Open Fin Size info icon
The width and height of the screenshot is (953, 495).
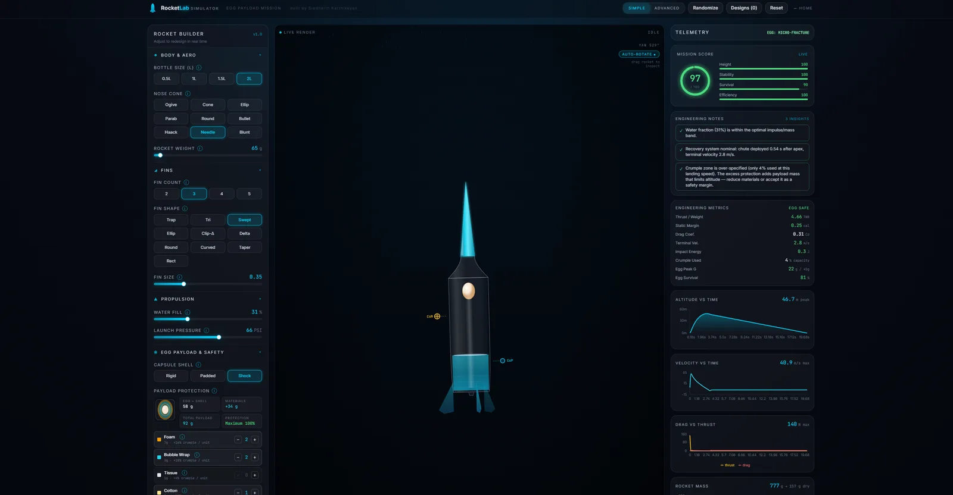(179, 277)
